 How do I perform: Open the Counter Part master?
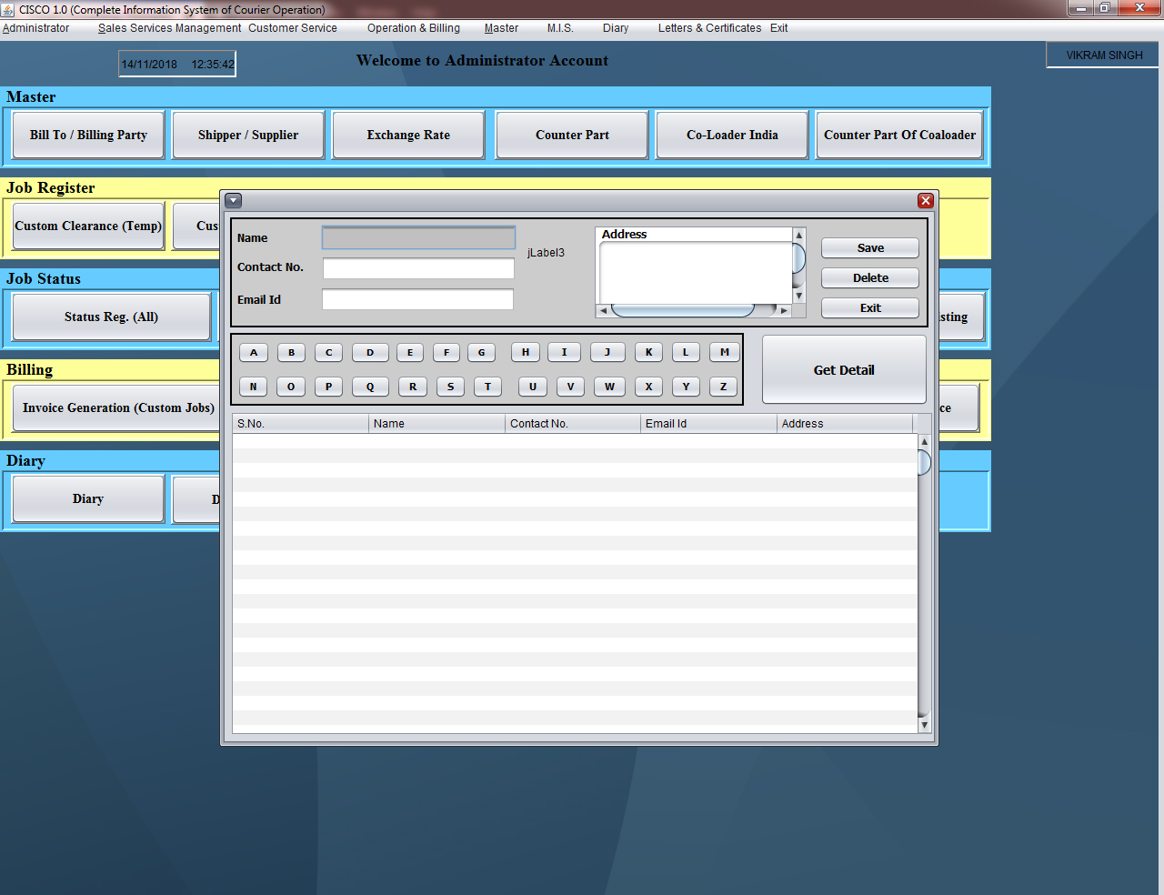point(572,135)
